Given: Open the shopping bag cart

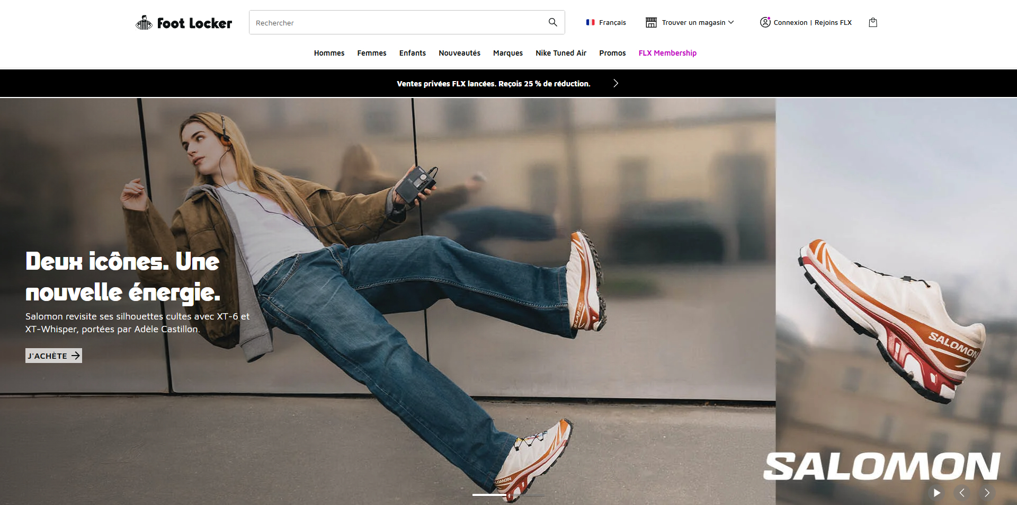Looking at the screenshot, I should click(873, 22).
